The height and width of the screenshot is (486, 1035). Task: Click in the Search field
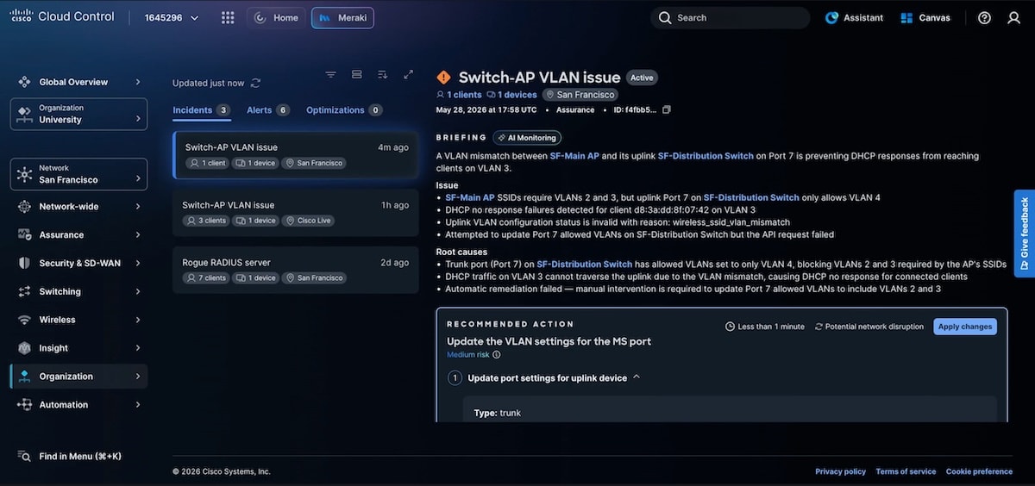730,17
